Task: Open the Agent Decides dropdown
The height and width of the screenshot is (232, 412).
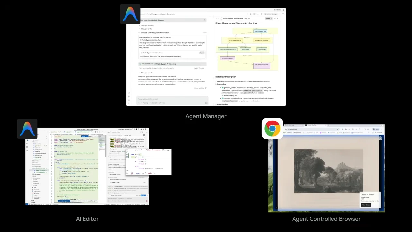Action: point(200,68)
